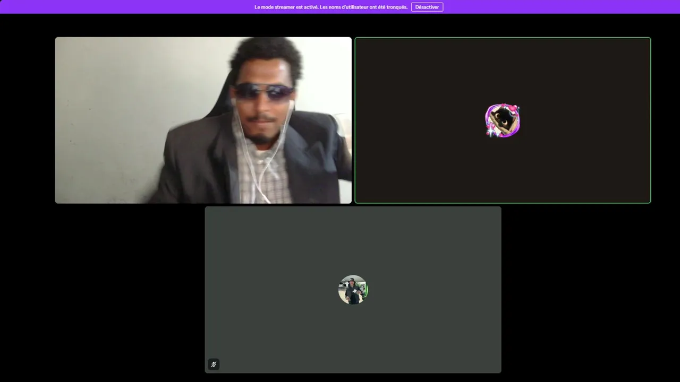680x382 pixels.
Task: Click the streamer mode activated banner text
Action: click(x=331, y=7)
